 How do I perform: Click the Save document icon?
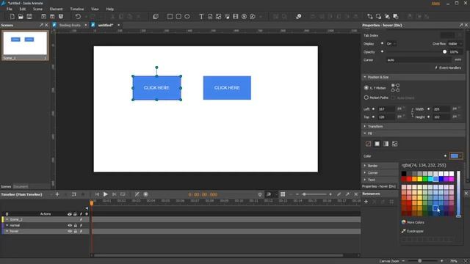(29, 17)
